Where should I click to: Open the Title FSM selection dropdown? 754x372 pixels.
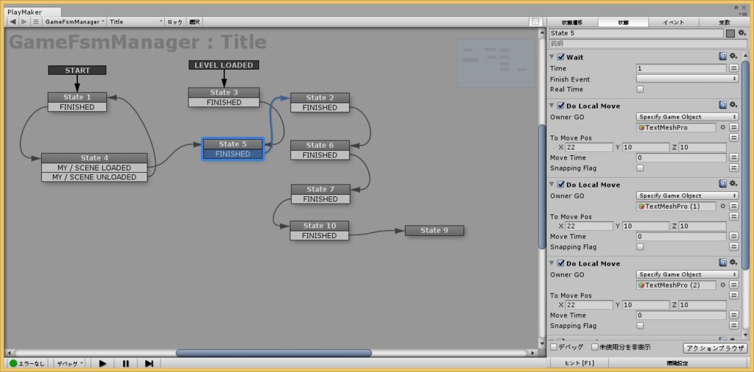point(135,21)
